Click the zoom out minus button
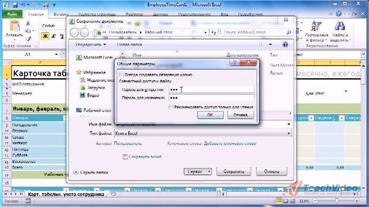 point(315,201)
